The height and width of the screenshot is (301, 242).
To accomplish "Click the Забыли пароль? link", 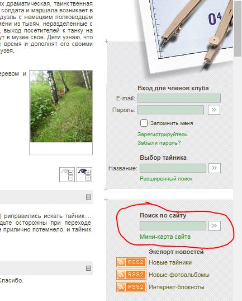I will 159,143.
